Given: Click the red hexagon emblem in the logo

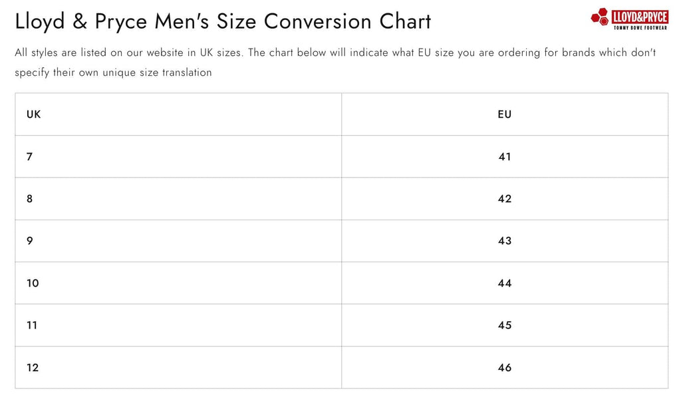Looking at the screenshot, I should coord(600,17).
